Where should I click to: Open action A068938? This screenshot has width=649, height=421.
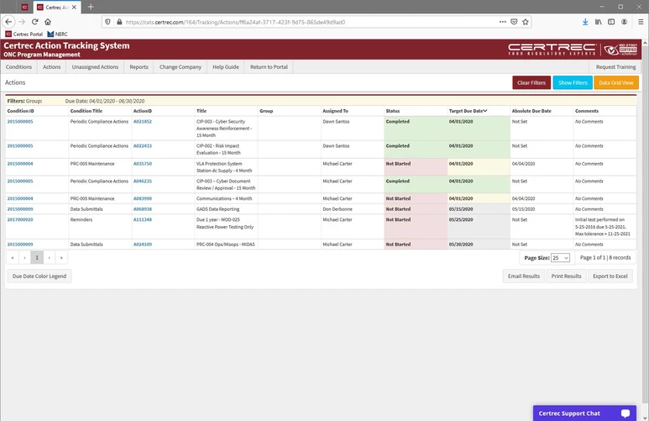tap(143, 209)
